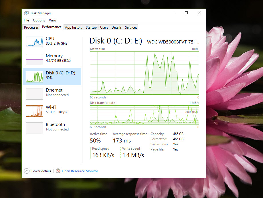The height and width of the screenshot is (198, 263).
Task: Click the Task Manager icon in title bar
Action: pyautogui.click(x=26, y=13)
